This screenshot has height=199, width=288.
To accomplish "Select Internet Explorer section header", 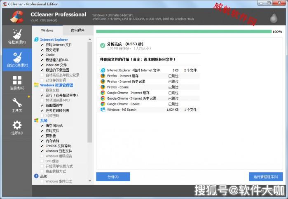I will [x=54, y=40].
